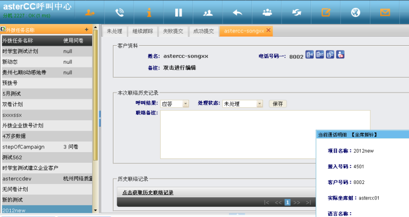409x217 pixels.
Task: Click the 保存 button
Action: (277, 104)
